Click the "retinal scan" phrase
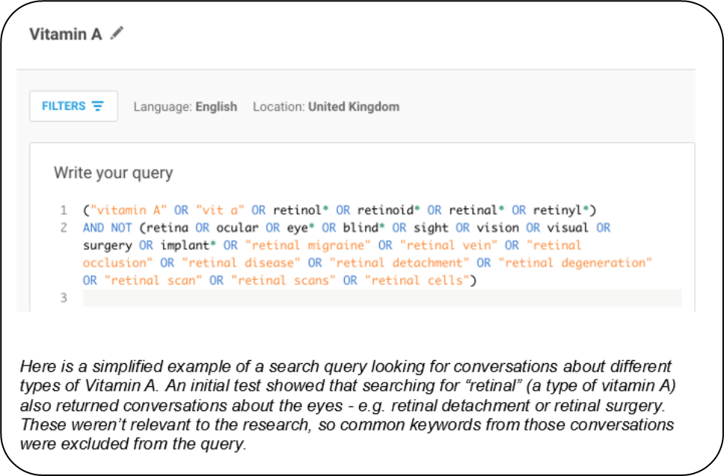 pyautogui.click(x=153, y=280)
